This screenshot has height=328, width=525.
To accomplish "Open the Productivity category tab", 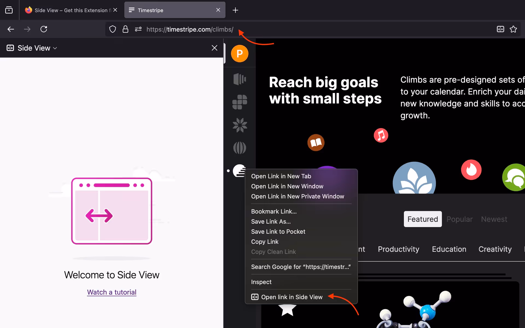I will (x=398, y=249).
